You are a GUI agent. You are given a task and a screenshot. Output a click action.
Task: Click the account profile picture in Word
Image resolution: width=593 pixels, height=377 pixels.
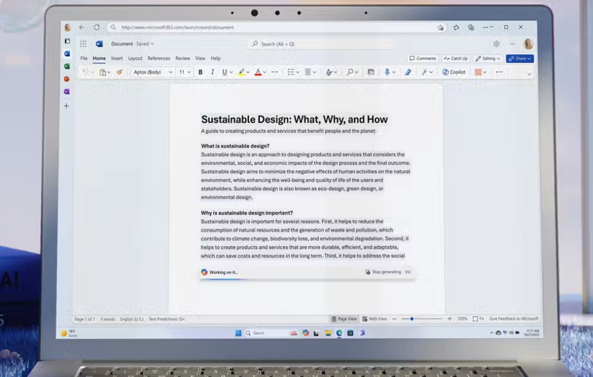pos(528,44)
